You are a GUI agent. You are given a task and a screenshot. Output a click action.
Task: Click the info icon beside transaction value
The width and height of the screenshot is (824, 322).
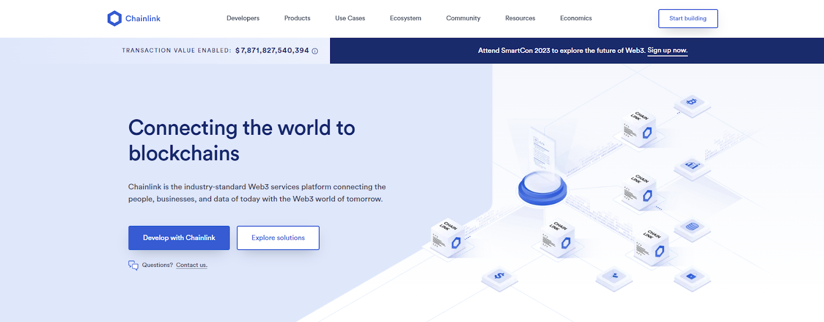tap(315, 51)
